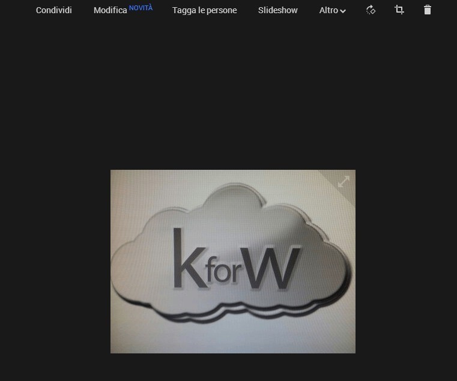Screen dimensions: 457x381
Task: Click the rotate photo icon
Action: (371, 10)
